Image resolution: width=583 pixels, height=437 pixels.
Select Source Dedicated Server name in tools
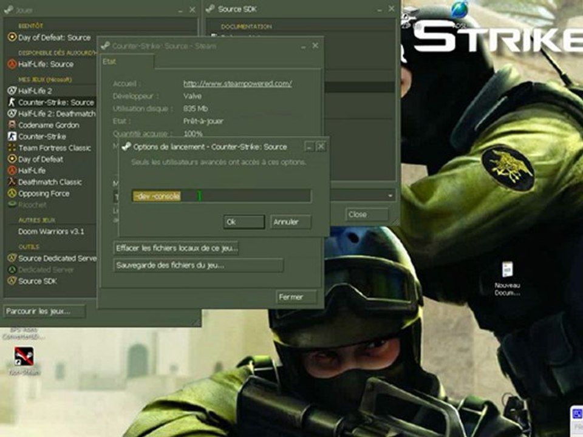pos(57,259)
